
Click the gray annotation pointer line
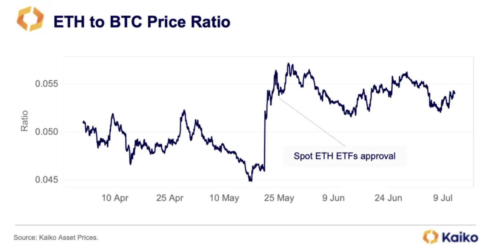[313, 122]
